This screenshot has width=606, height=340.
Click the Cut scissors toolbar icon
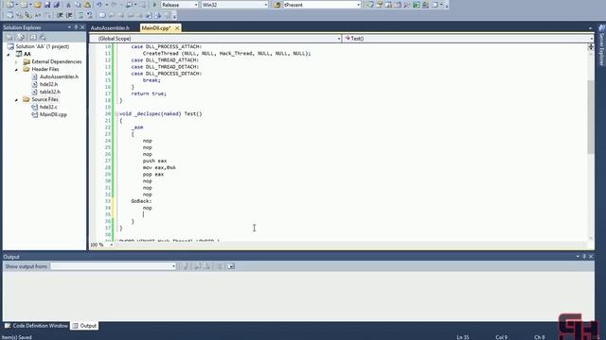(x=69, y=5)
